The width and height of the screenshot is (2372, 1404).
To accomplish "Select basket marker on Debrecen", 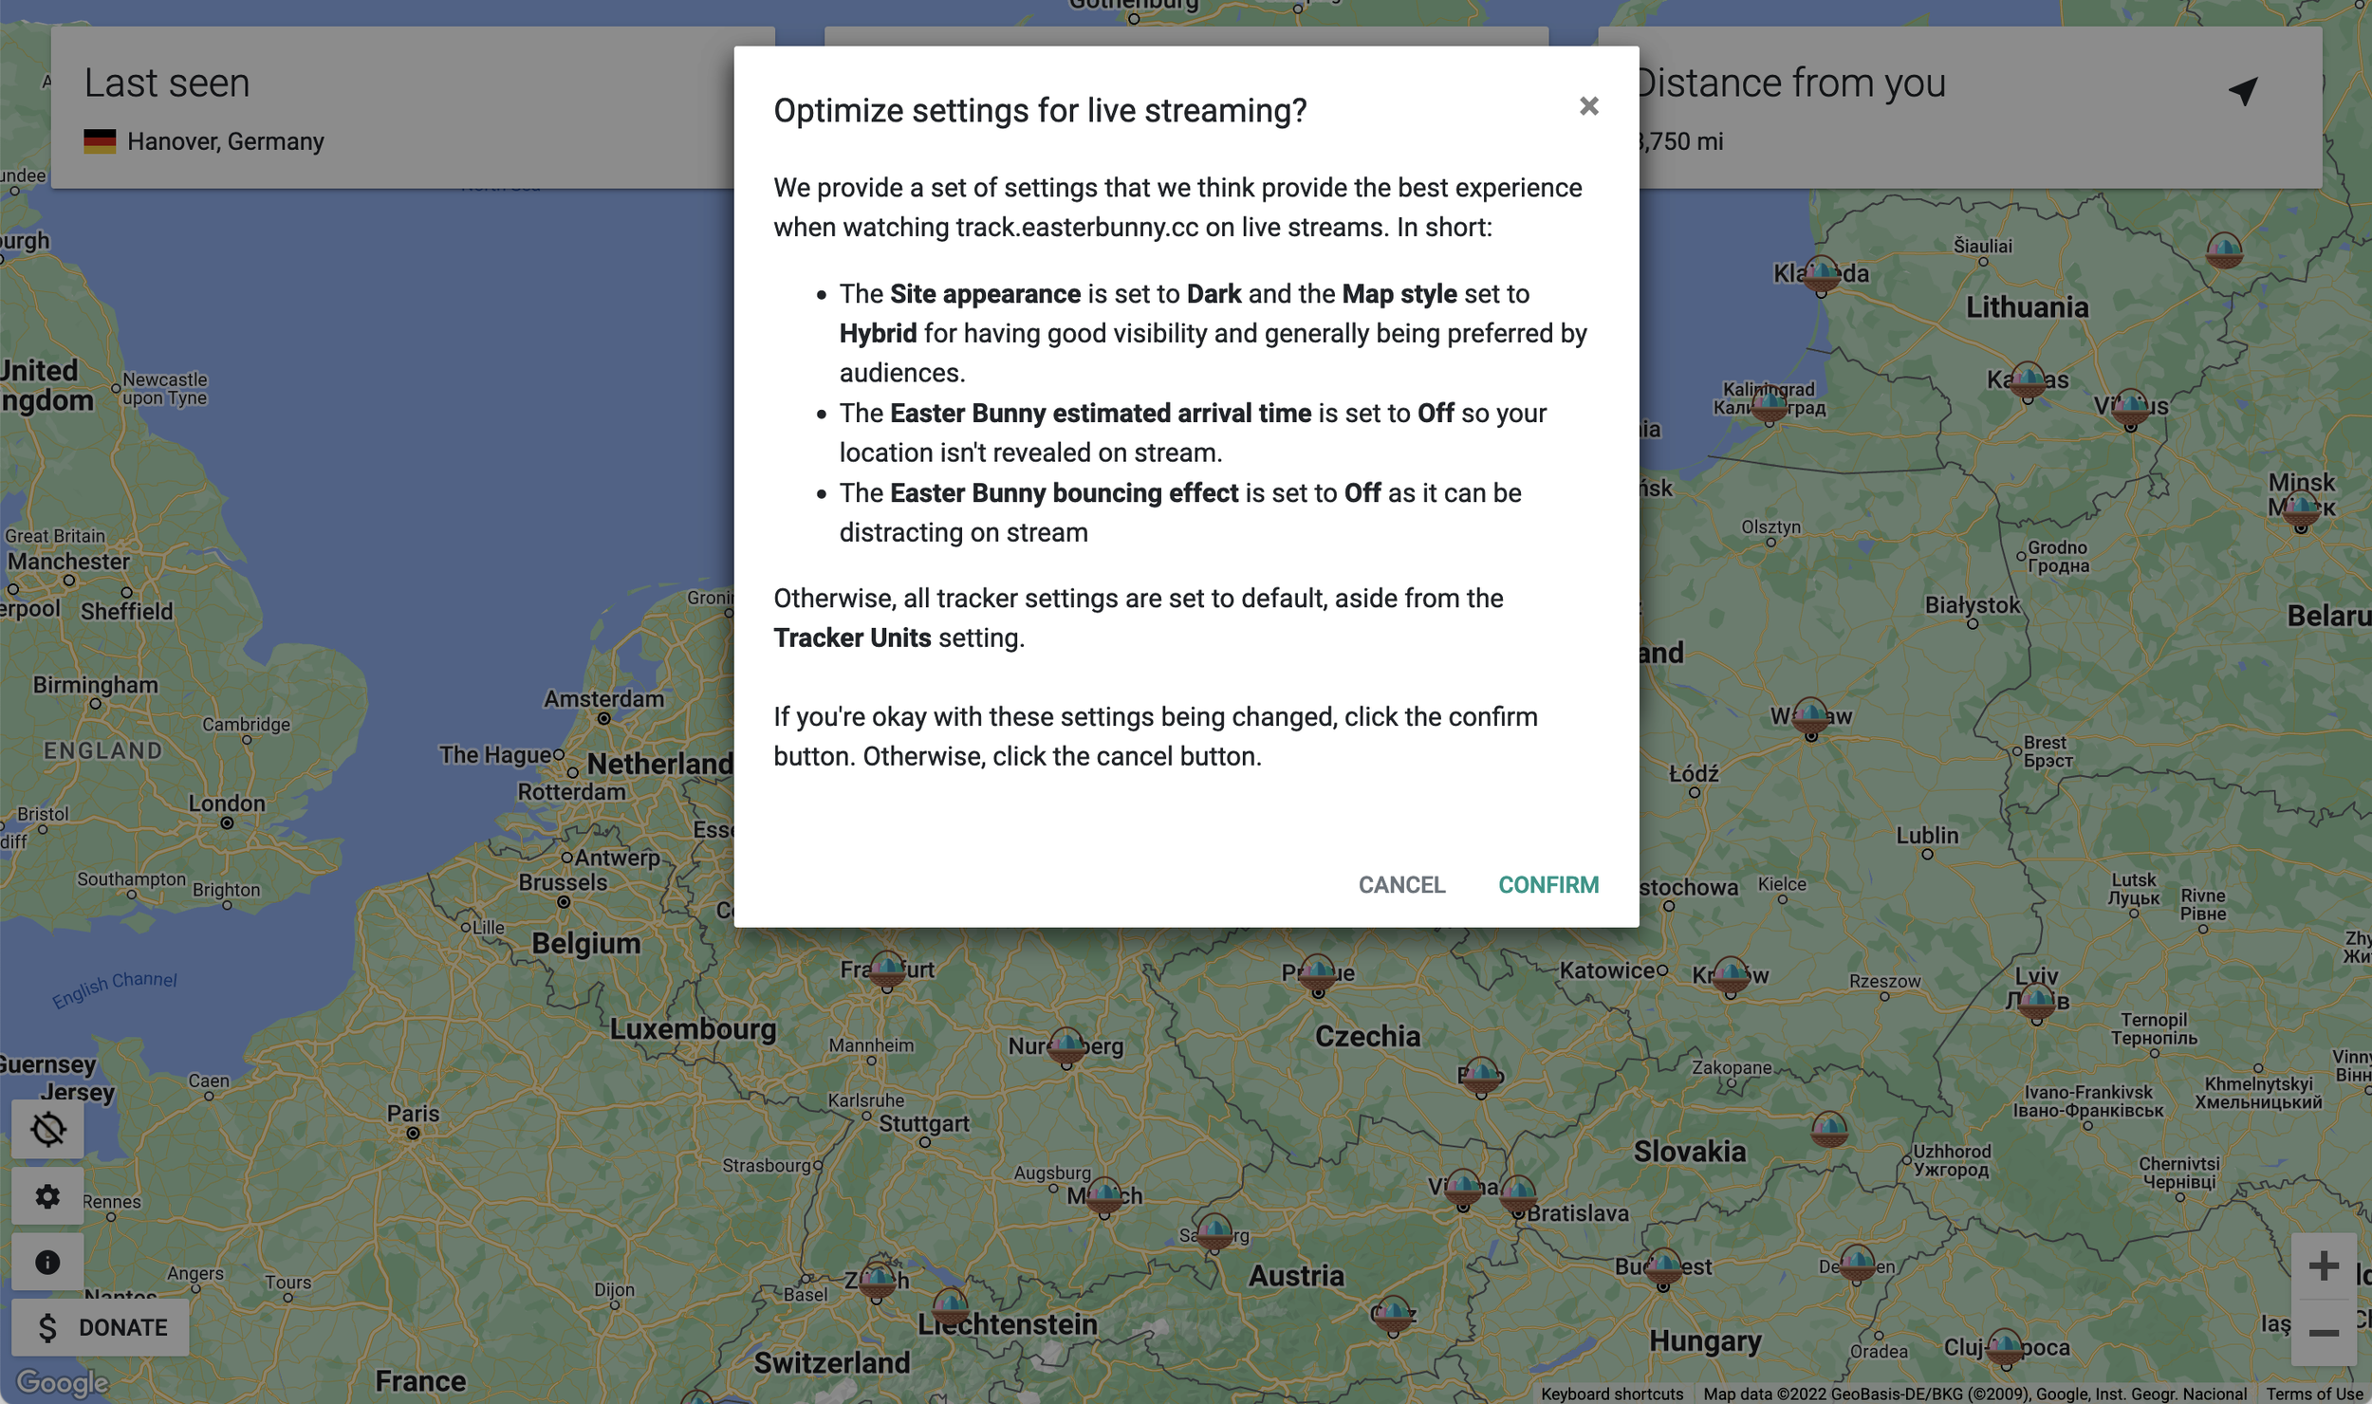I will tap(1856, 1263).
